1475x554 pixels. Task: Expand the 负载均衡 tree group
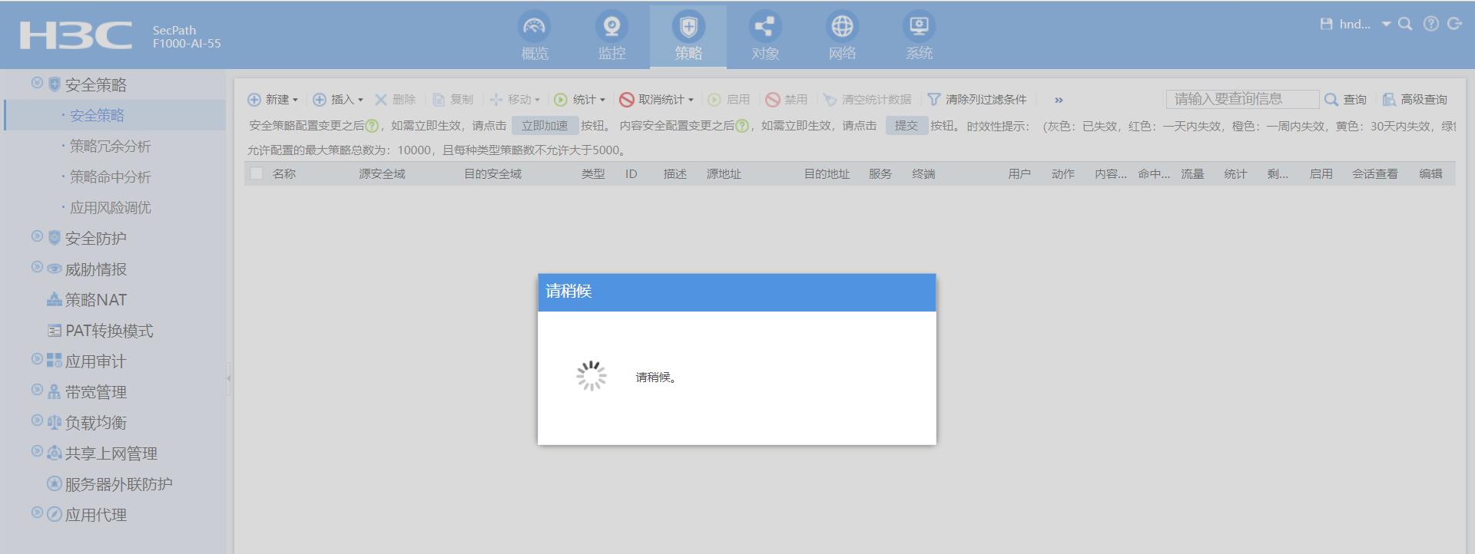pyautogui.click(x=37, y=420)
